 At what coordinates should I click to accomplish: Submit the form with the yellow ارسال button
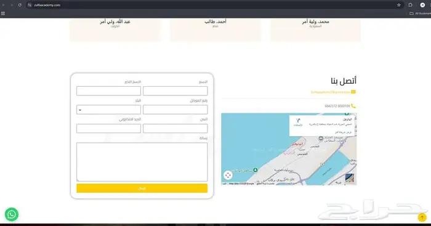tap(142, 188)
